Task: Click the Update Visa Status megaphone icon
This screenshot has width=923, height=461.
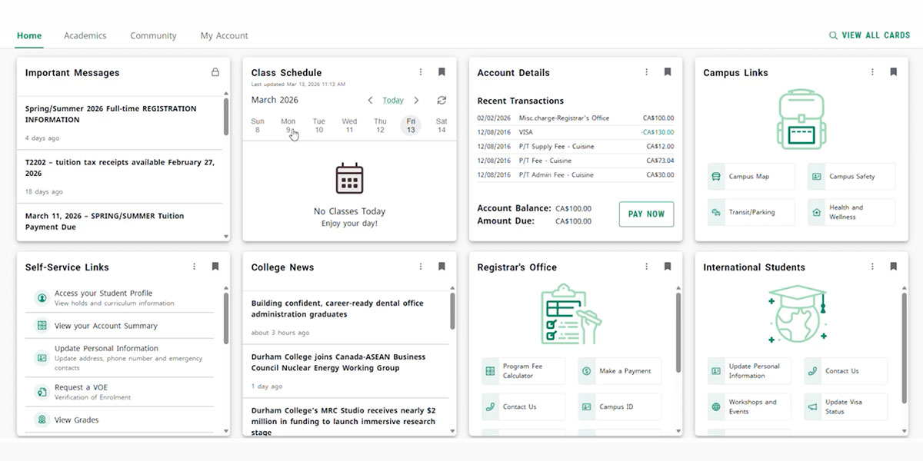Action: click(x=812, y=406)
